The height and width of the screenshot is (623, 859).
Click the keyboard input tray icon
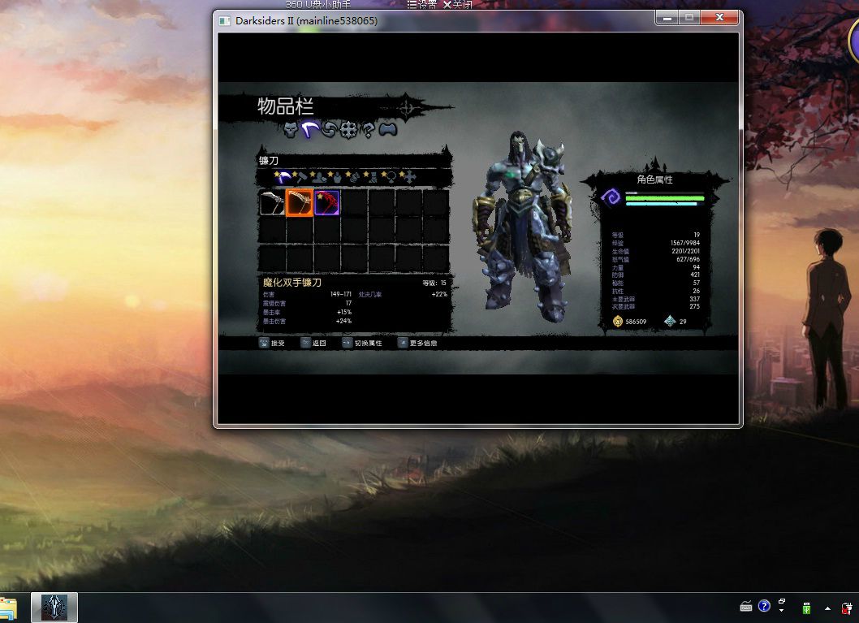(745, 607)
